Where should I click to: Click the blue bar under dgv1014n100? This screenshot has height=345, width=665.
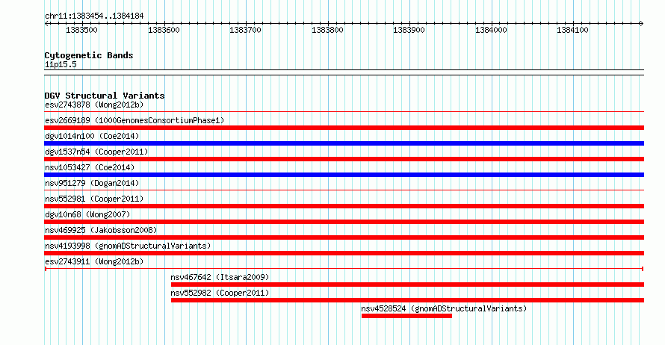point(344,143)
